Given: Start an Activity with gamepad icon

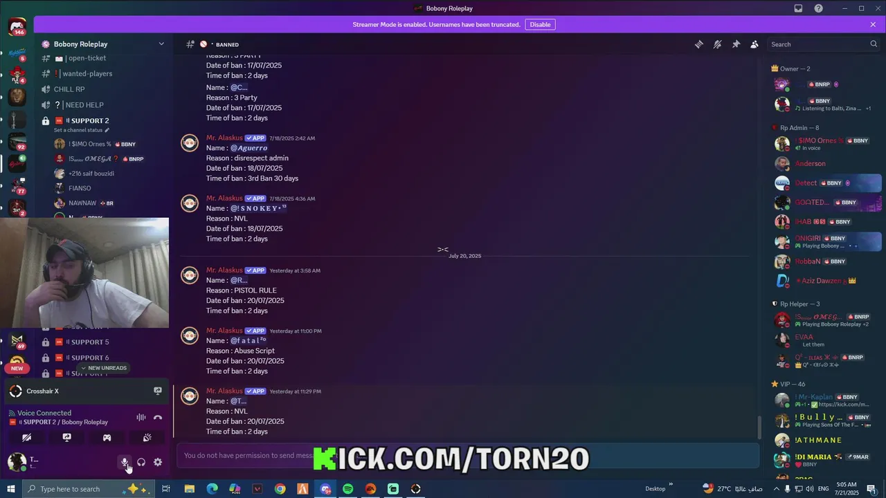Looking at the screenshot, I should [x=107, y=438].
